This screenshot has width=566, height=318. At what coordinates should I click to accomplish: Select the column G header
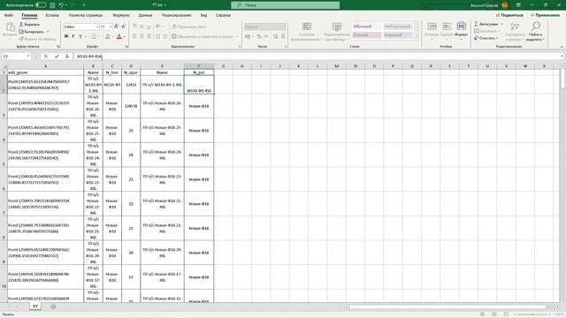(x=223, y=66)
